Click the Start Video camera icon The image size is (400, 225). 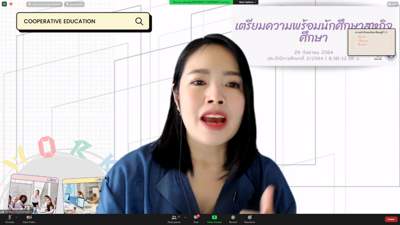[x=28, y=217]
